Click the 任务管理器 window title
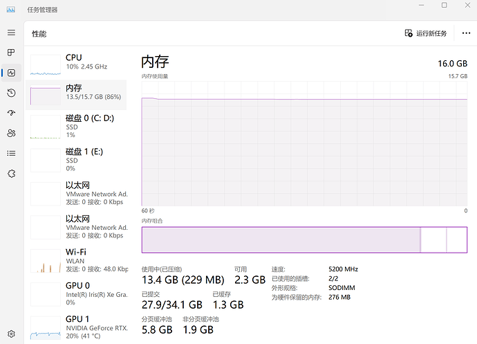The width and height of the screenshot is (477, 344). [42, 10]
